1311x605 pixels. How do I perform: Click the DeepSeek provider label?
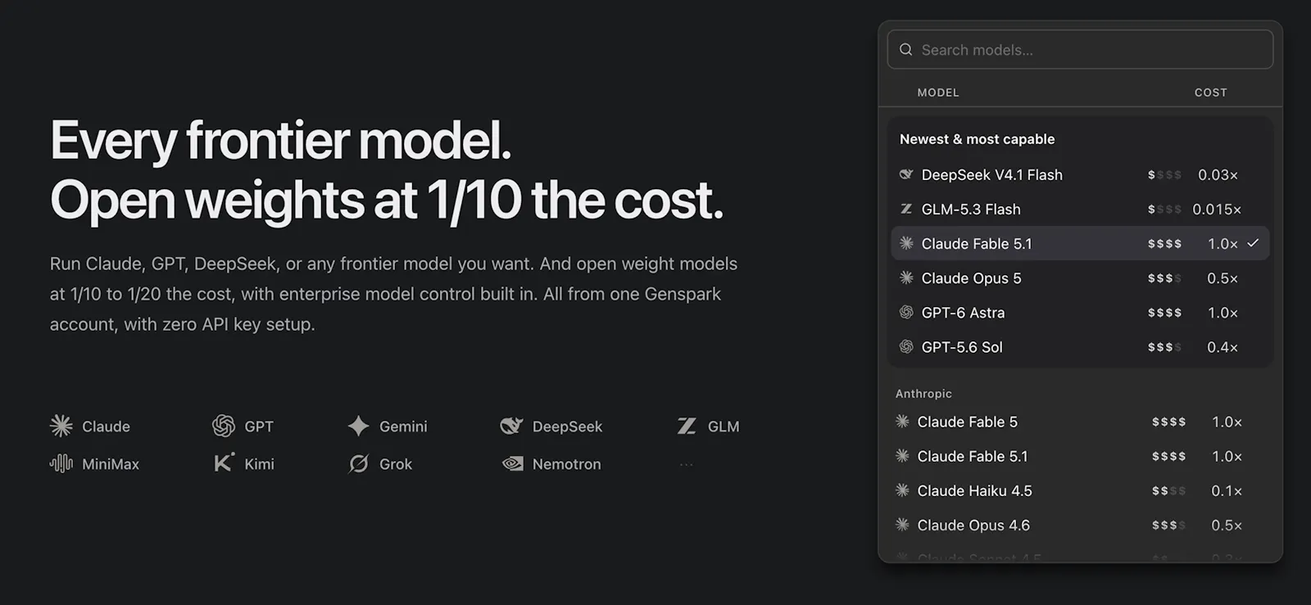point(567,427)
